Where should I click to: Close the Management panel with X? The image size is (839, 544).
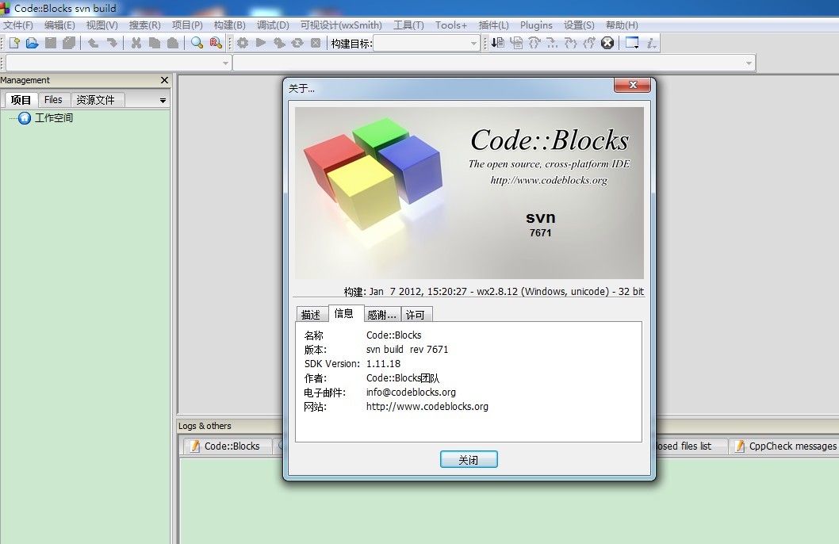164,80
